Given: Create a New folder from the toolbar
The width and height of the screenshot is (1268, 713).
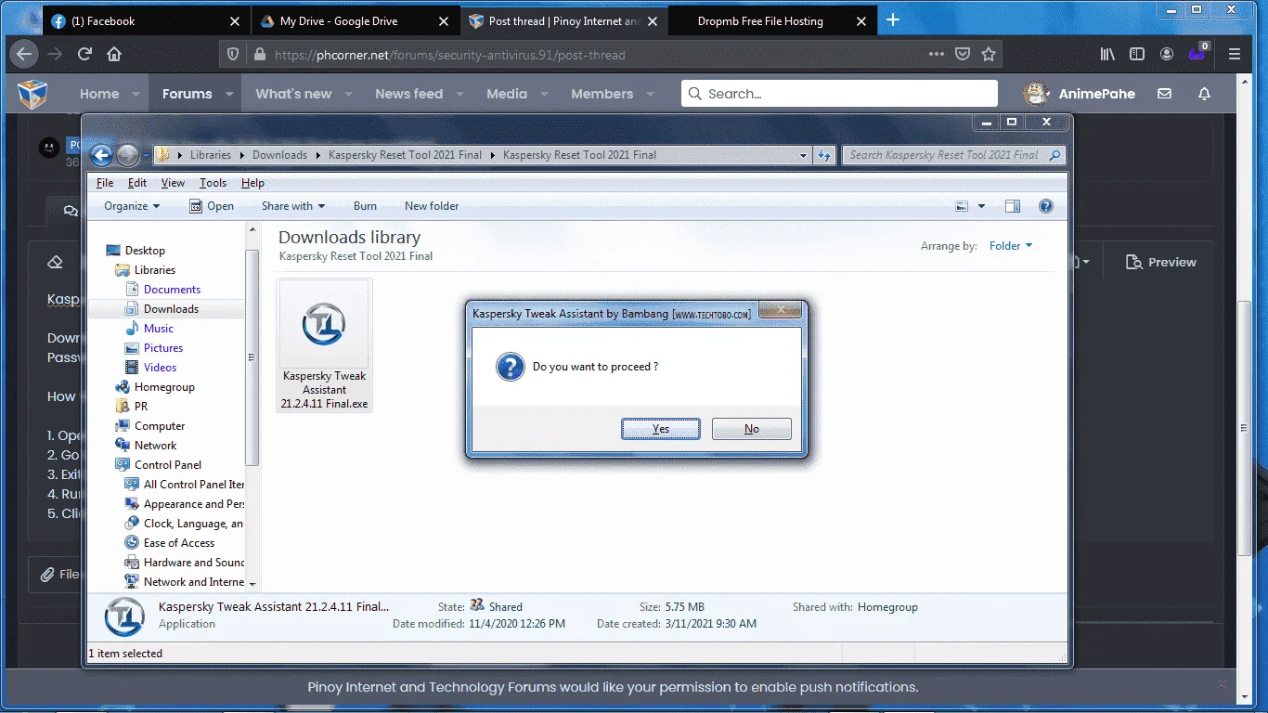Looking at the screenshot, I should pyautogui.click(x=432, y=206).
